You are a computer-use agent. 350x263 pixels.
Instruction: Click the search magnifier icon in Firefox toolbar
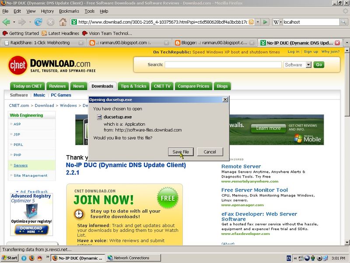[x=343, y=22]
